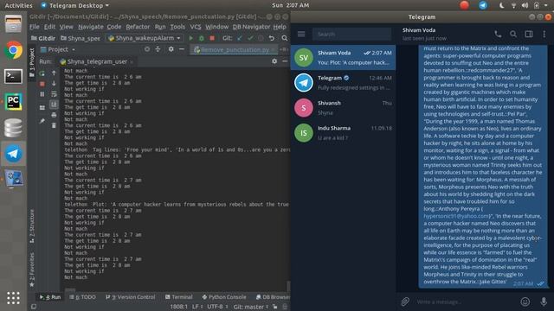554x311 pixels.
Task: Attach a file in Telegram
Action: (405, 301)
